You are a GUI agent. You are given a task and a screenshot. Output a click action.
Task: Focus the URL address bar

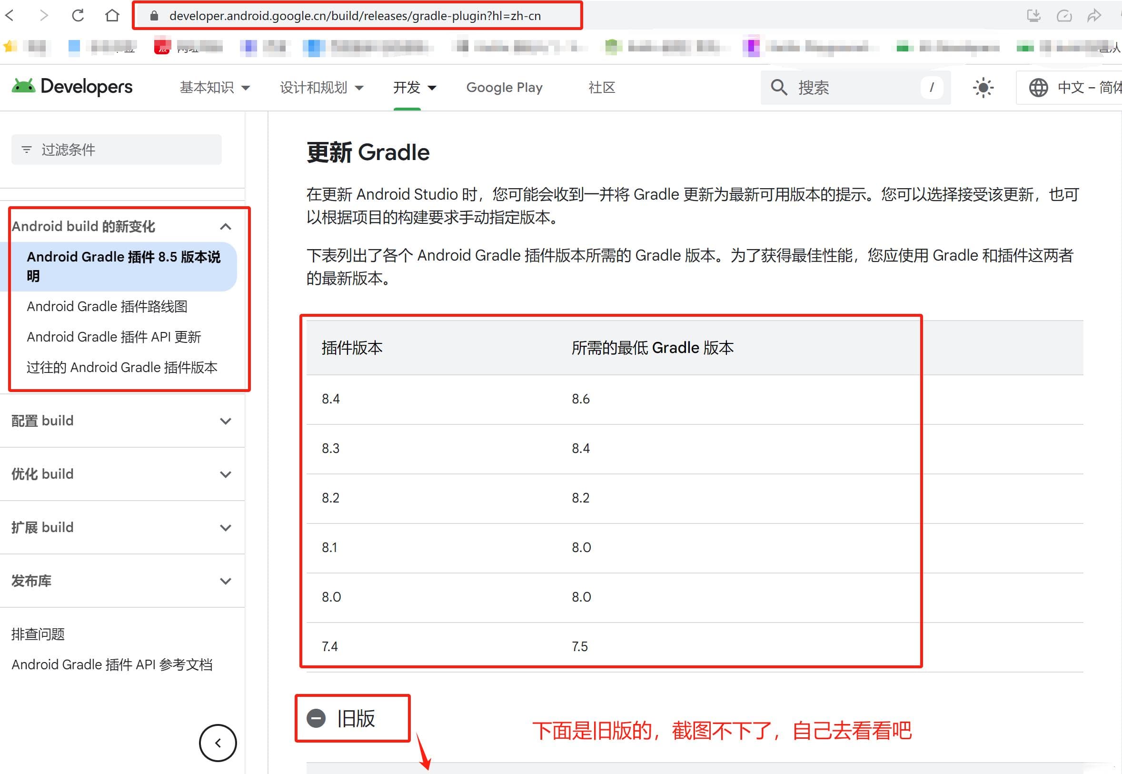[357, 16]
